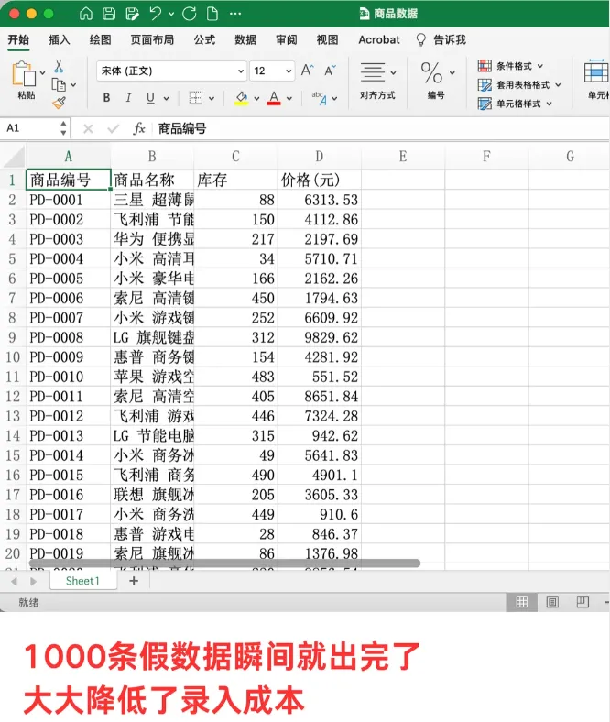Click the fx insert function icon

138,128
